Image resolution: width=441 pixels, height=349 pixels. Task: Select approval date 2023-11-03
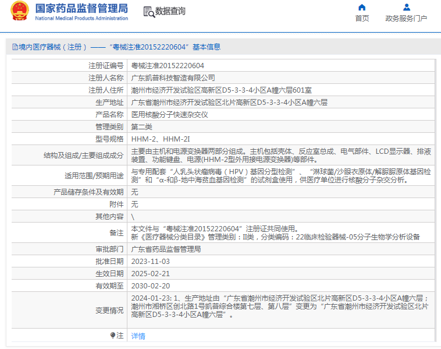click(x=151, y=262)
